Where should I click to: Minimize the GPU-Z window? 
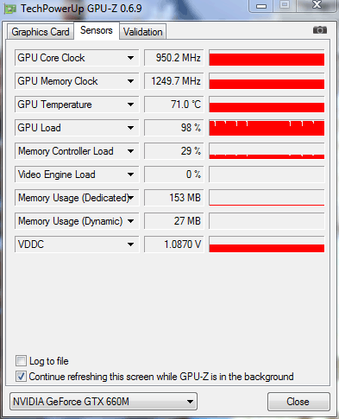point(261,6)
